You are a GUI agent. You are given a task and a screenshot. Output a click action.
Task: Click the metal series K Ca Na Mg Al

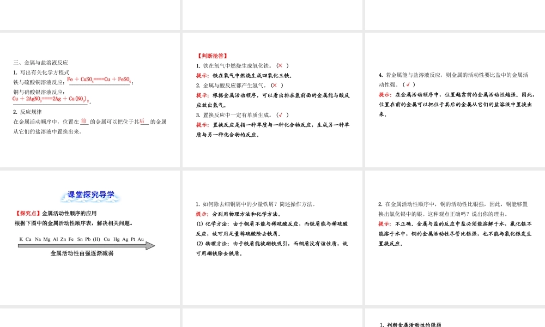81,239
